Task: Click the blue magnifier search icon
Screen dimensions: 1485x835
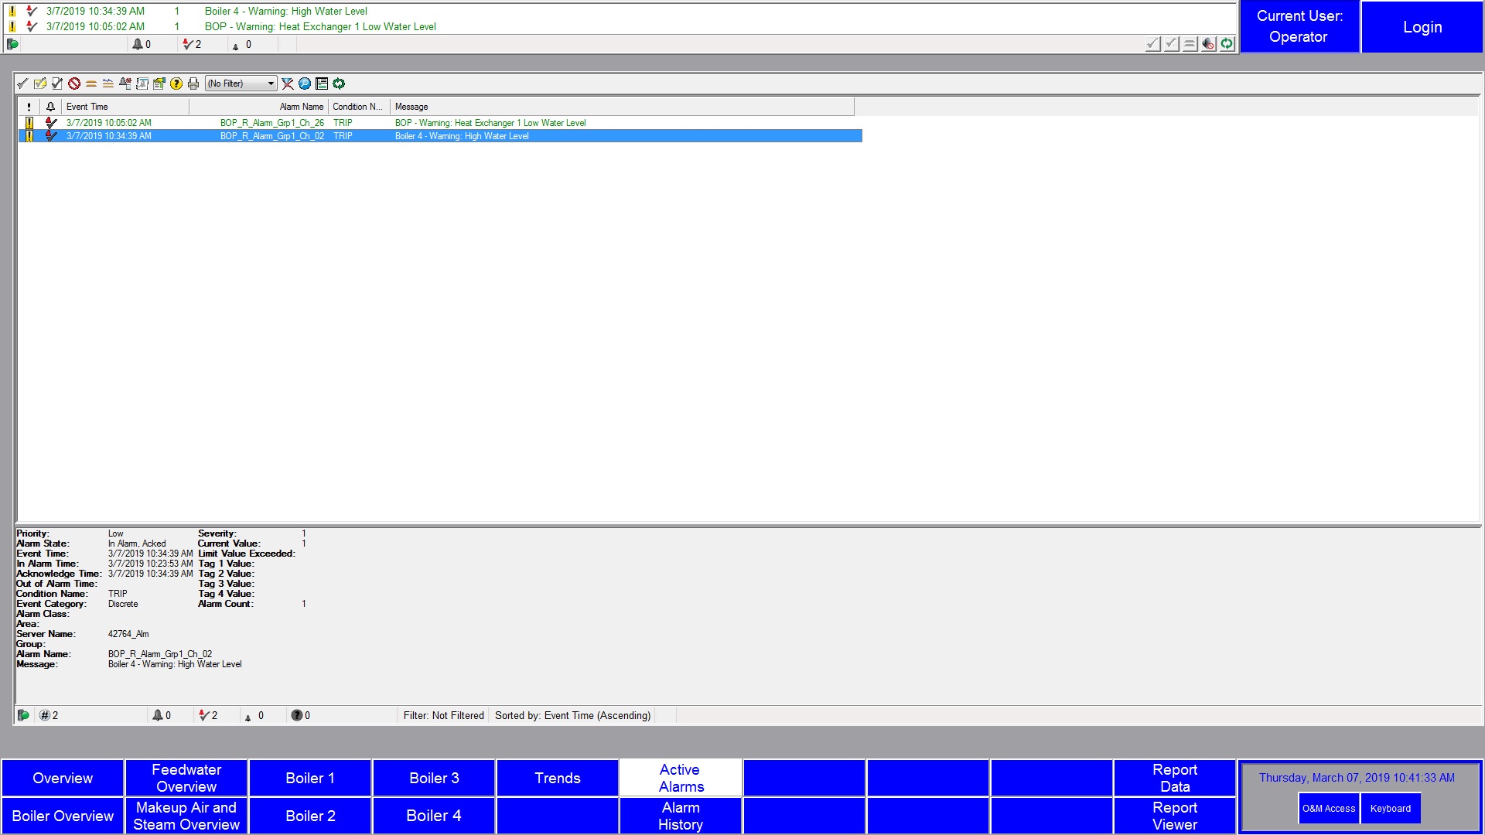Action: pos(305,83)
